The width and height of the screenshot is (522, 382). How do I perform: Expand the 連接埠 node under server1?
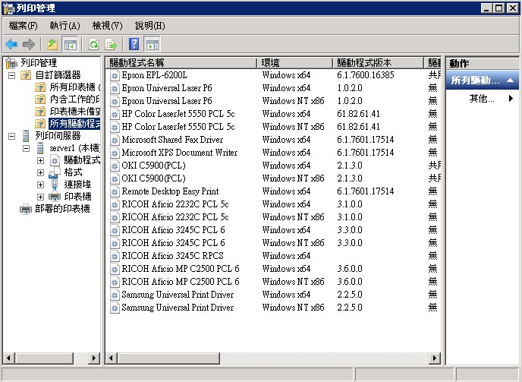(40, 185)
